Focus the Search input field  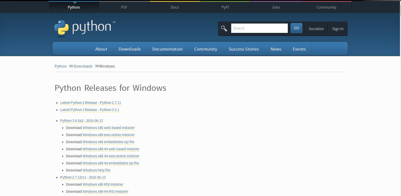point(259,28)
